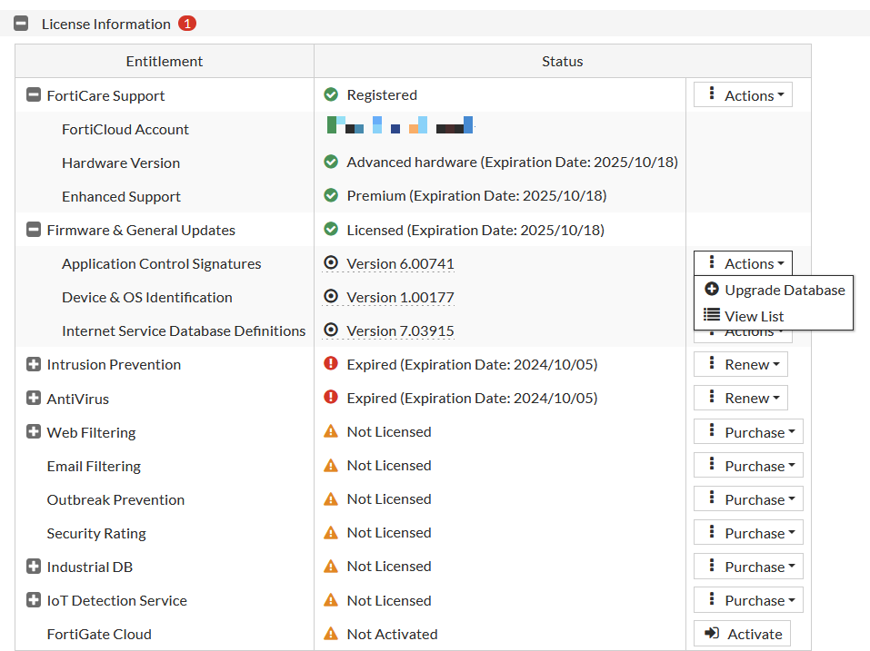Click Version 6.00741 text

(x=400, y=263)
